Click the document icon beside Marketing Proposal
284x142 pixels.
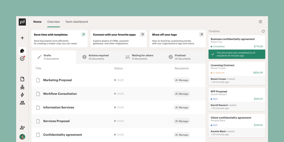tap(38, 80)
